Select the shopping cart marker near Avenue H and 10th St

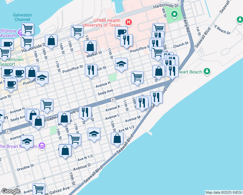[x=137, y=77]
